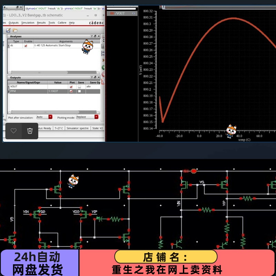Float the Analyses panel
The width and height of the screenshot is (276, 276).
[95, 36]
